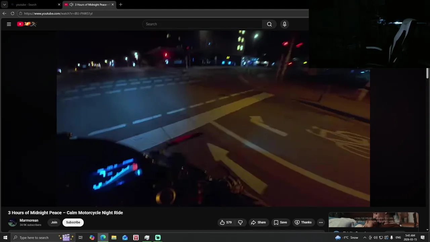This screenshot has width=430, height=242.
Task: Subscribe to Marmorean channel
Action: tap(73, 223)
